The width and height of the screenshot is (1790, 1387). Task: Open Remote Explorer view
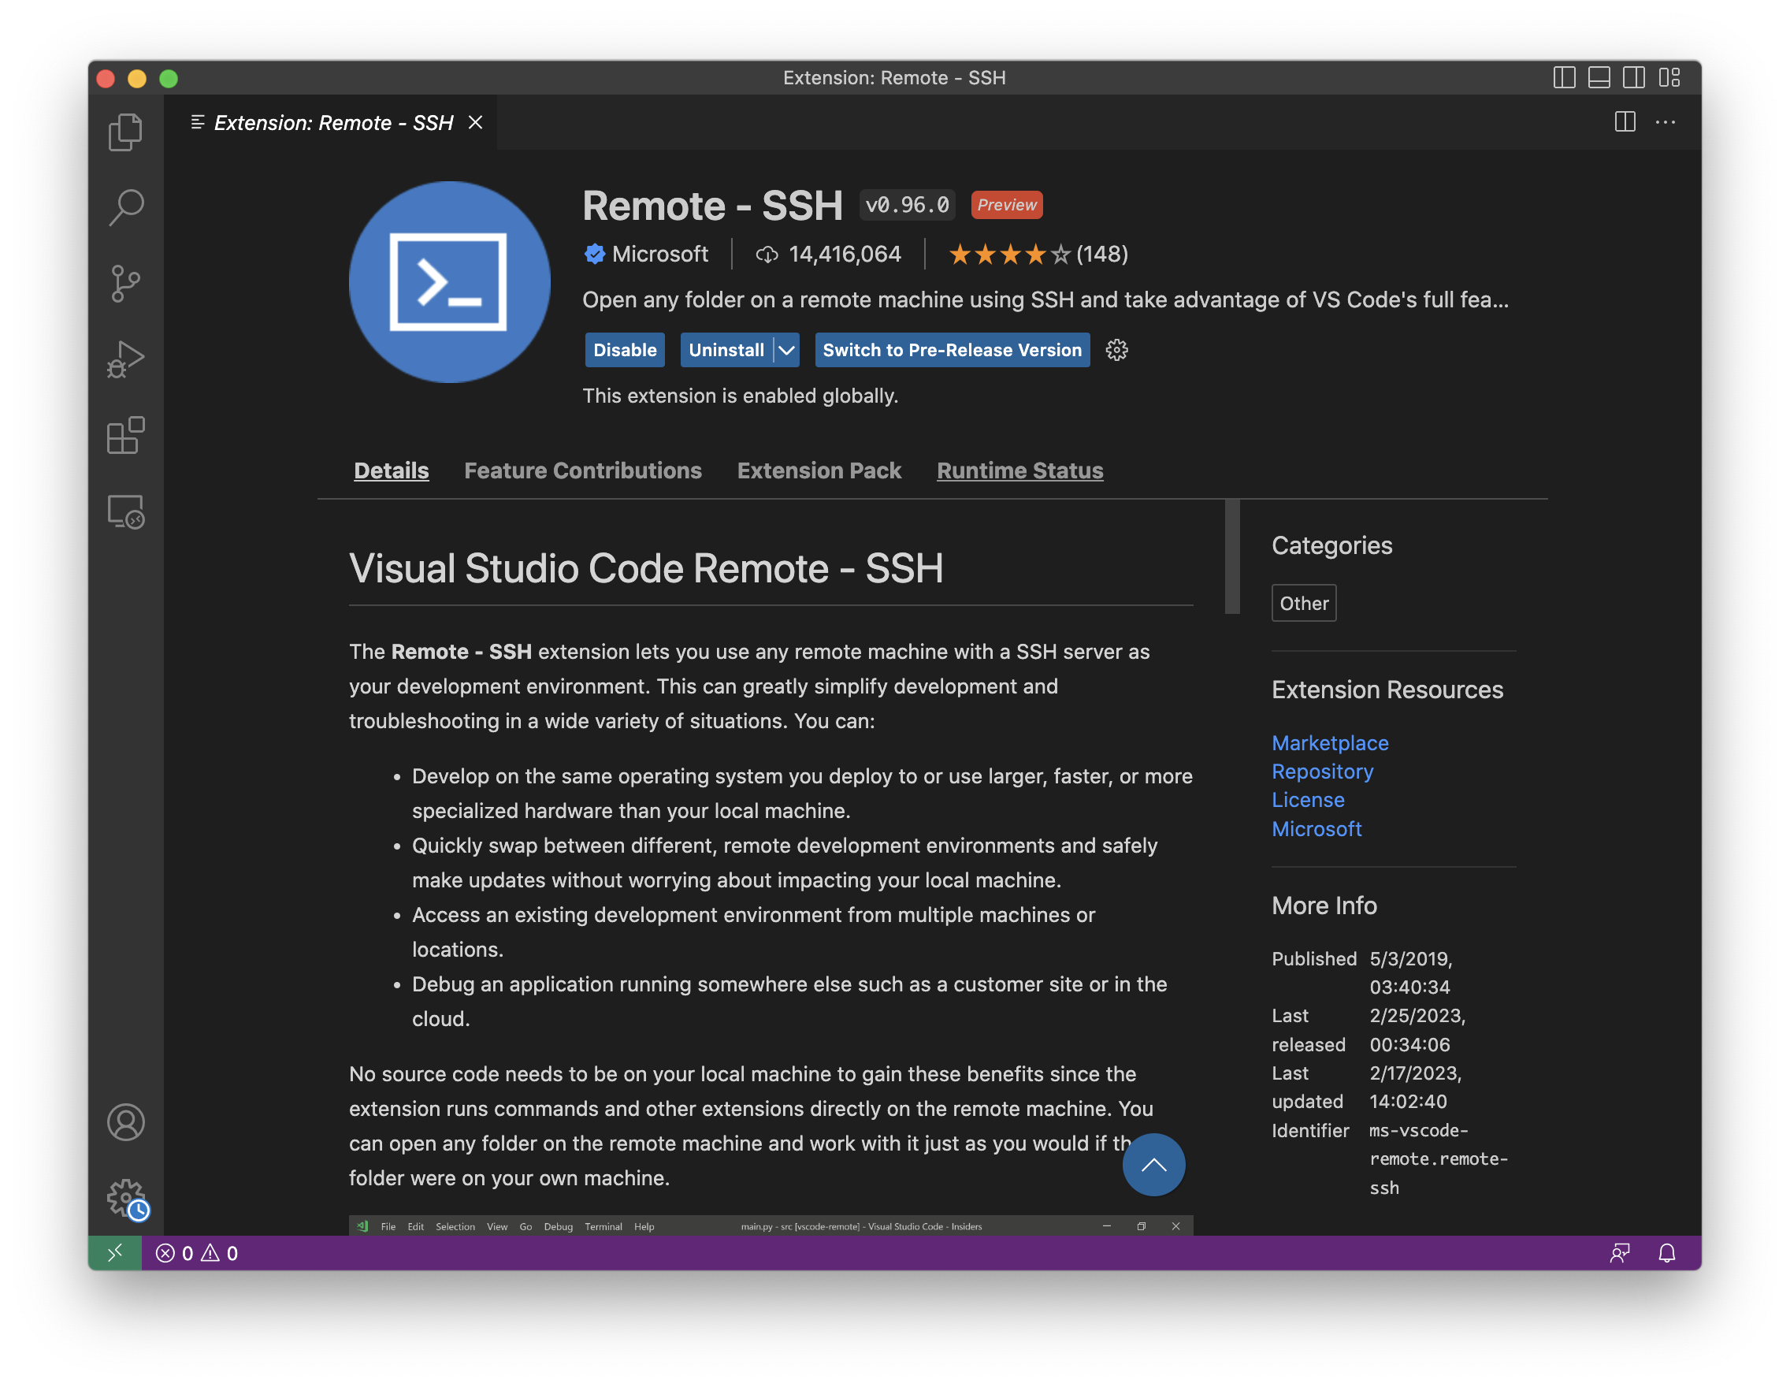(125, 511)
